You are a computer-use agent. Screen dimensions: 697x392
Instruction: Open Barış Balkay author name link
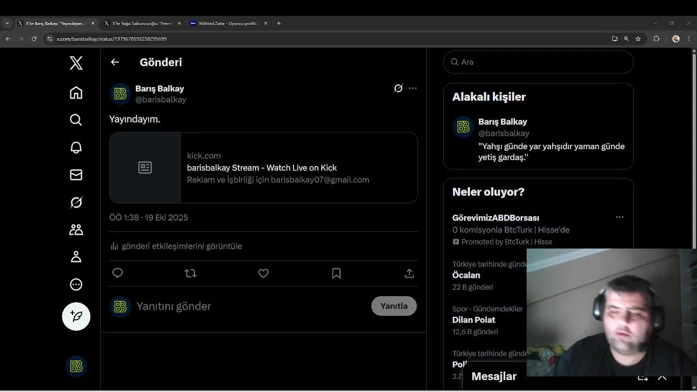pos(160,89)
